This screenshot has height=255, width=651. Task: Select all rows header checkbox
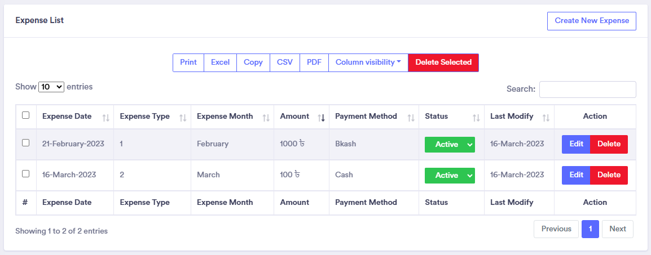coord(25,115)
